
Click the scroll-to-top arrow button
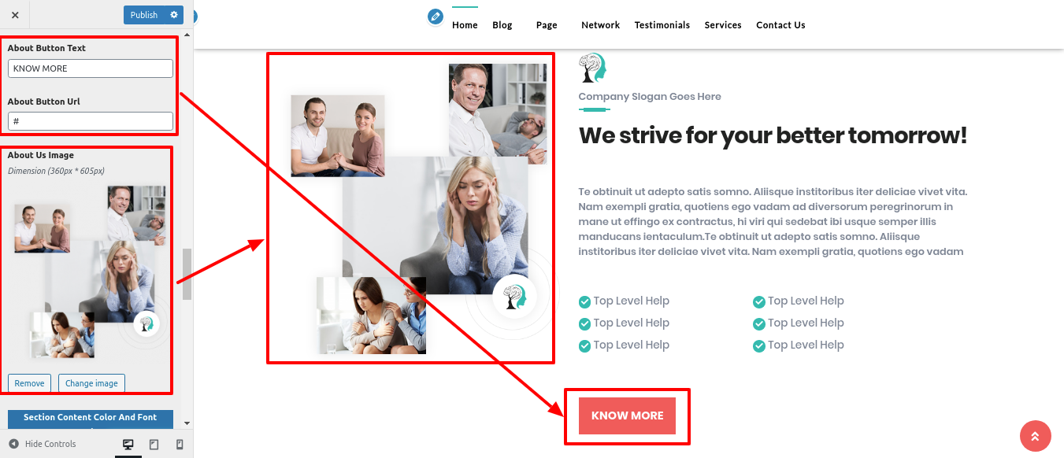pyautogui.click(x=1035, y=436)
